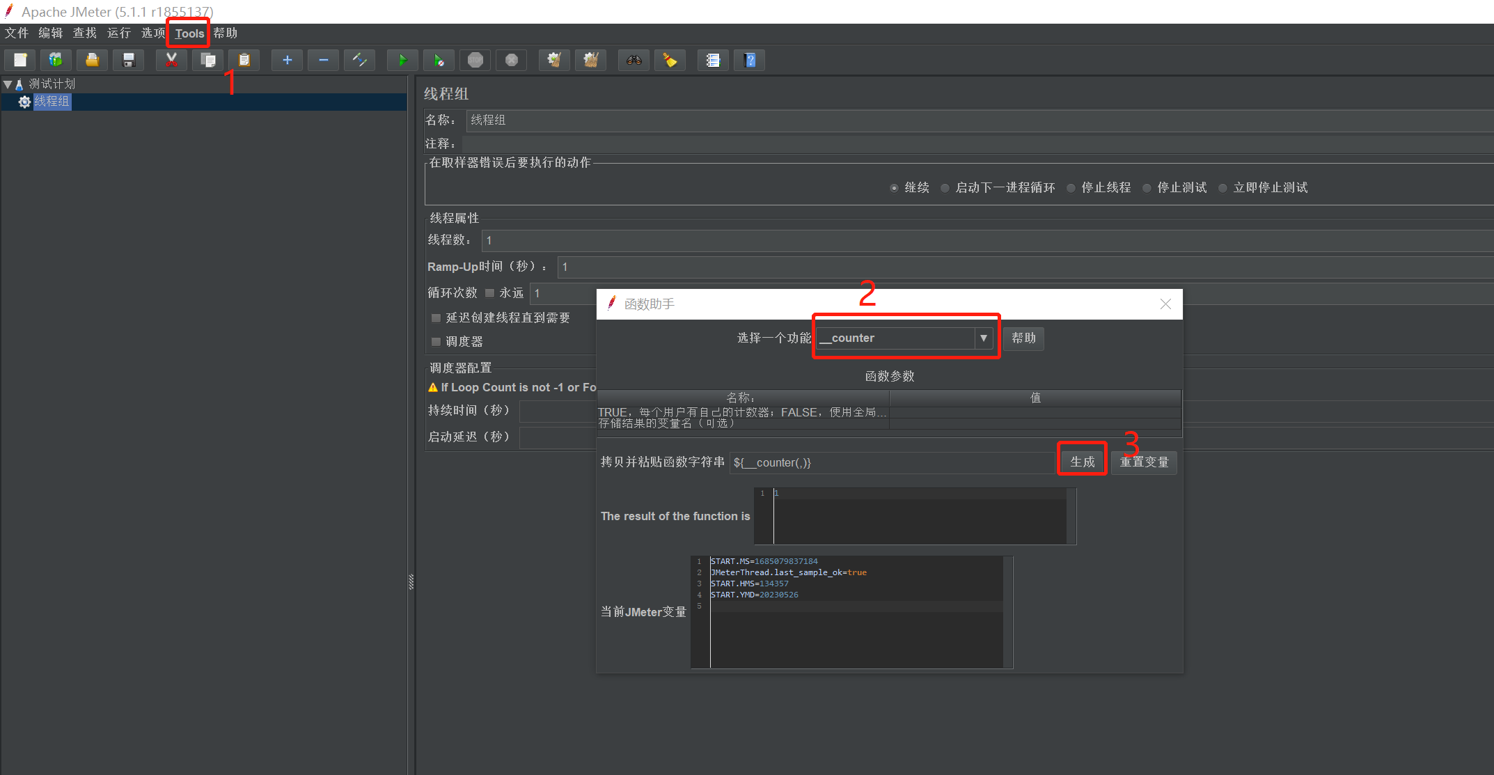Tick the 永远 loop-forever checkbox

[x=490, y=293]
